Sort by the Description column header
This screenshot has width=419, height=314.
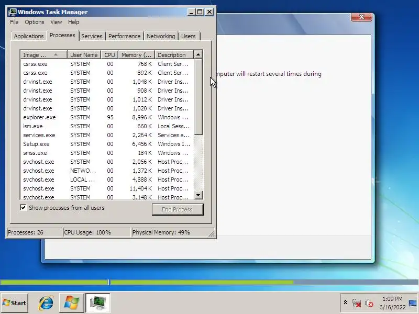coord(174,55)
